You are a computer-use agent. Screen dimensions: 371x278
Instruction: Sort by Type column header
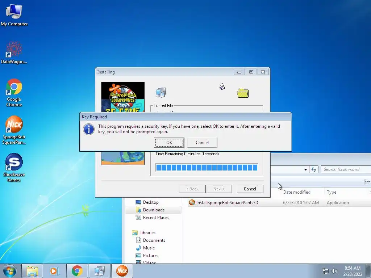[x=332, y=192]
